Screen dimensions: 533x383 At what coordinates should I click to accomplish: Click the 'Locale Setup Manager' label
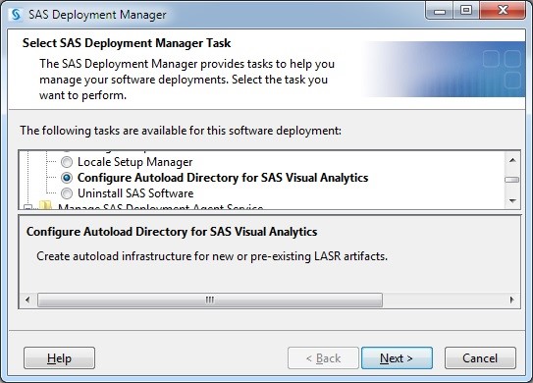pyautogui.click(x=134, y=162)
